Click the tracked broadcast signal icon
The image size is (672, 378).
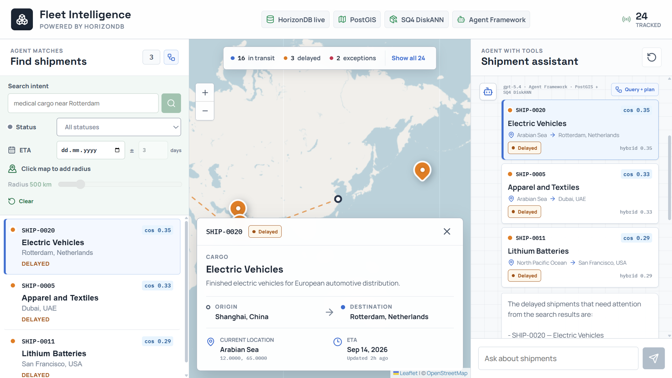click(626, 19)
